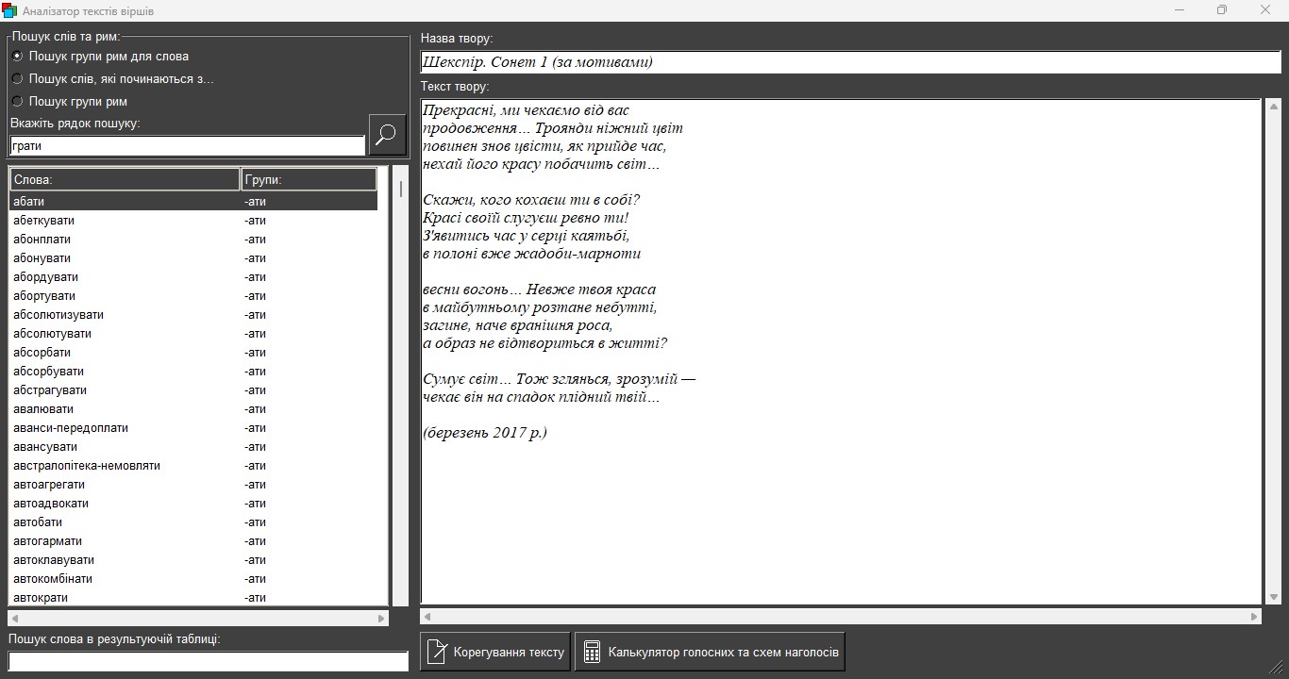This screenshot has width=1289, height=679.
Task: Click poem line 'чекає він на спадок плідний твій…'
Action: (541, 397)
